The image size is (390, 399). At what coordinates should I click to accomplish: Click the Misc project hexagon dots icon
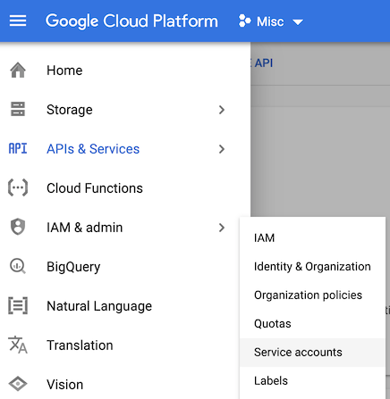(244, 21)
